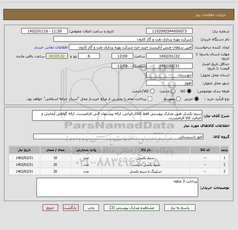Toggle the treasury bond payment checkbox

pyautogui.click(x=150, y=99)
